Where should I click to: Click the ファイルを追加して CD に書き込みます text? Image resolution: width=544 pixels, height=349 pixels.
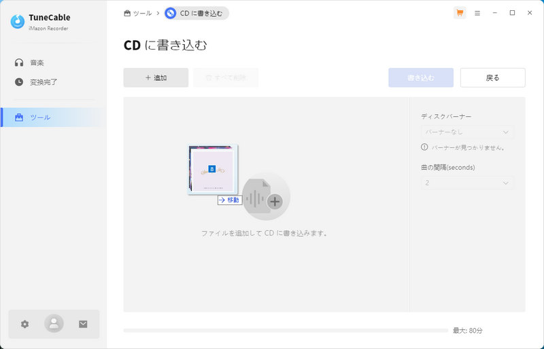265,233
